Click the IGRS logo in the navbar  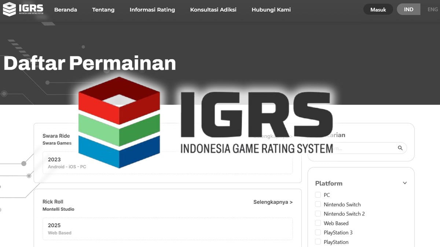(23, 9)
